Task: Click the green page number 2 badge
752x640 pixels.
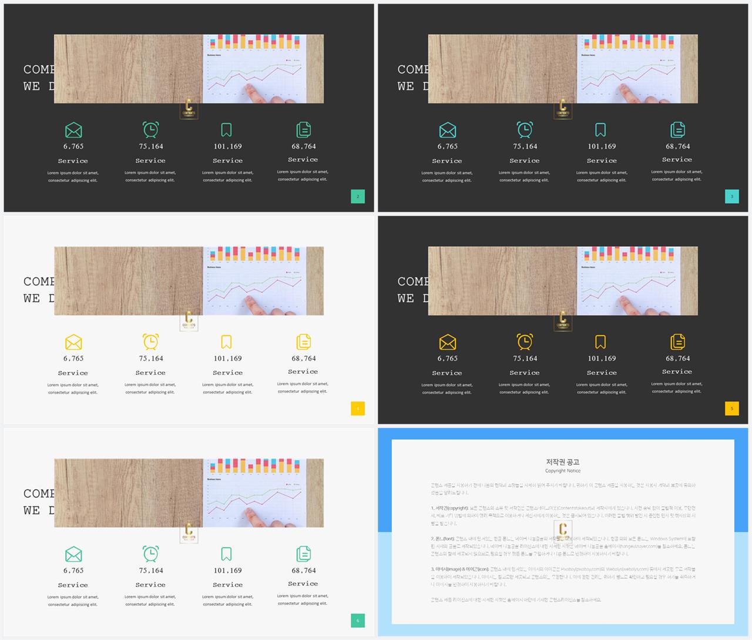Action: (358, 196)
